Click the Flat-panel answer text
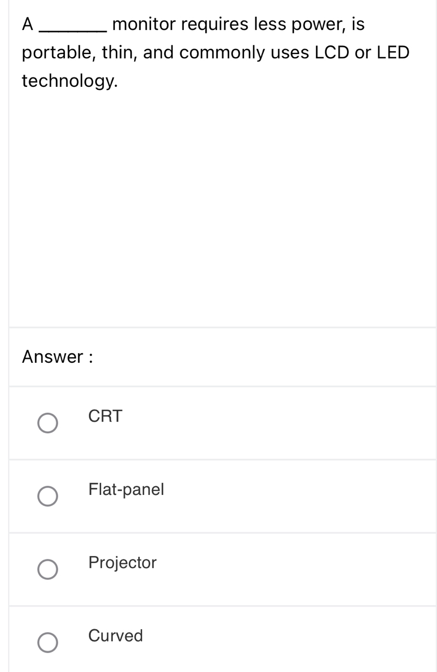 point(126,490)
